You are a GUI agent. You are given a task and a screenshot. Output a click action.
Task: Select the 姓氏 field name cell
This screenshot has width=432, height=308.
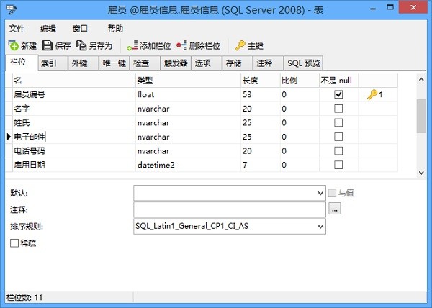(74, 122)
